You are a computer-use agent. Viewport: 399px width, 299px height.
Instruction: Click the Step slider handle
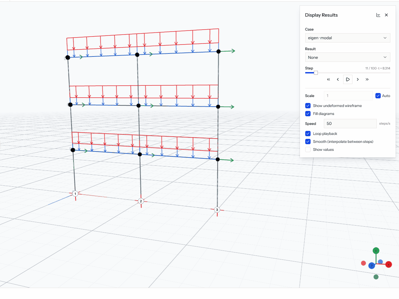(x=316, y=73)
